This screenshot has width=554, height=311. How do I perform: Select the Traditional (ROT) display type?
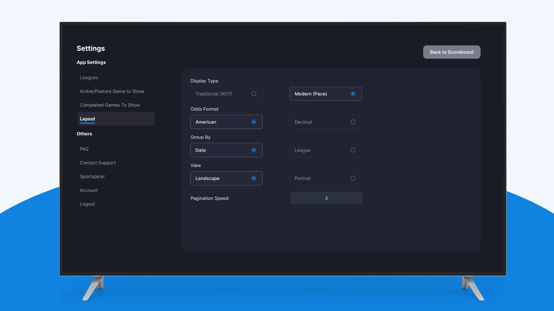[x=226, y=94]
